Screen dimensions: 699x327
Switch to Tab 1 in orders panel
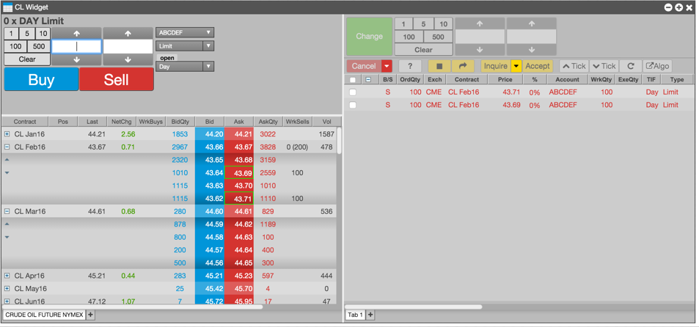point(355,315)
